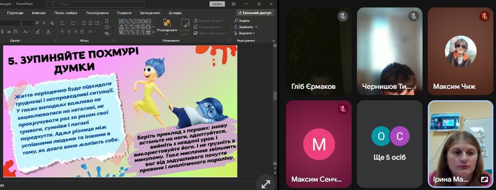Viewport: 496px width, 190px height.
Task: Click the increase font size icon
Action: pos(38,22)
